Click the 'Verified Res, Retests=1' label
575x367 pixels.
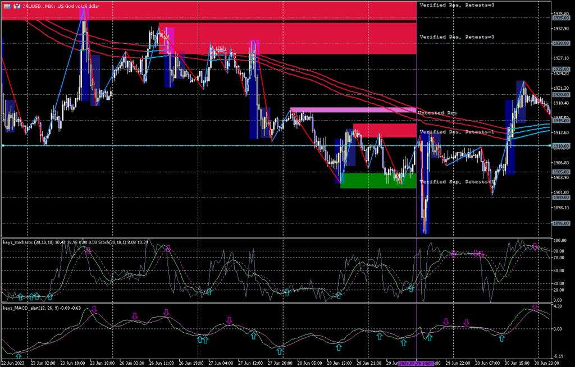point(456,132)
